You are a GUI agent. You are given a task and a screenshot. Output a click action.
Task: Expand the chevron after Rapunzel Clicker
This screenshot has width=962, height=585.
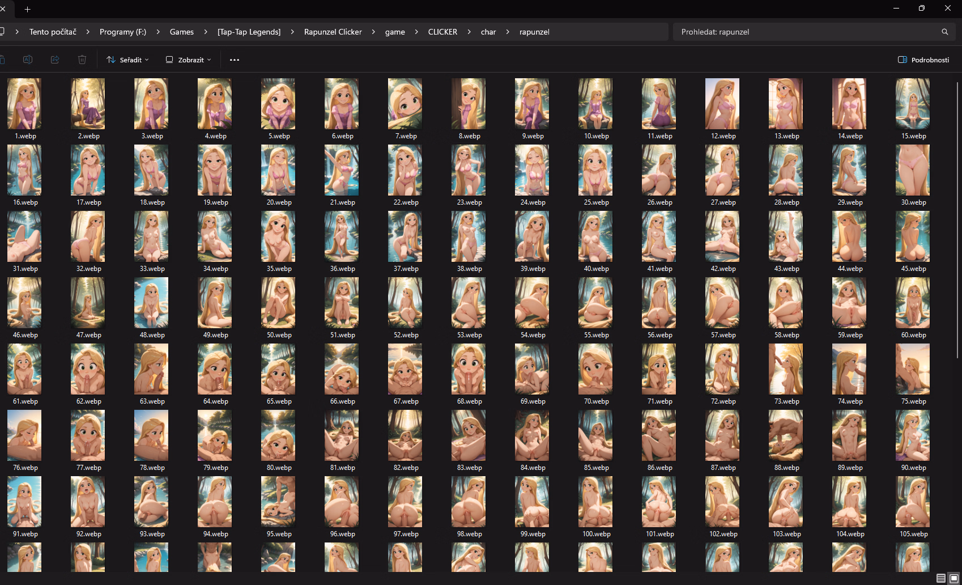pos(373,32)
